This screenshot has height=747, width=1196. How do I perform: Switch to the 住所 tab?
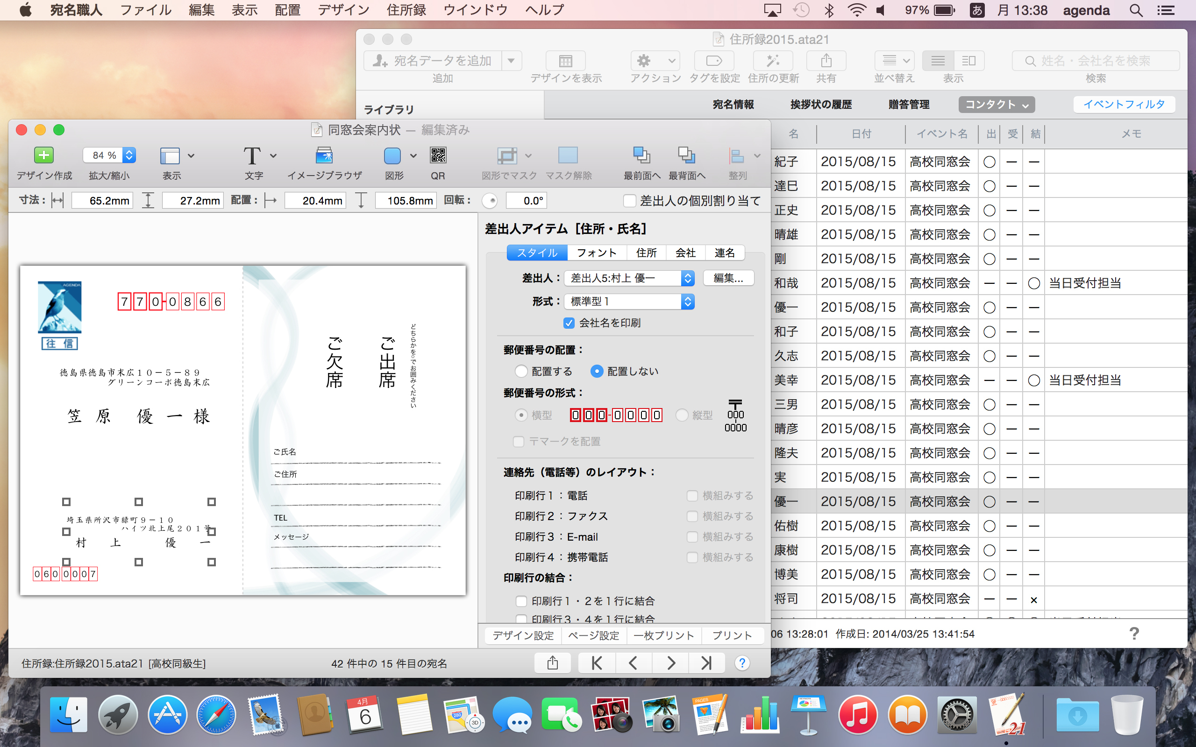click(x=647, y=253)
